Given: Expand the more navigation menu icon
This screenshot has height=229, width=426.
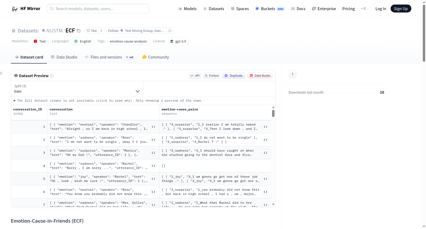Looking at the screenshot, I should tap(363, 9).
